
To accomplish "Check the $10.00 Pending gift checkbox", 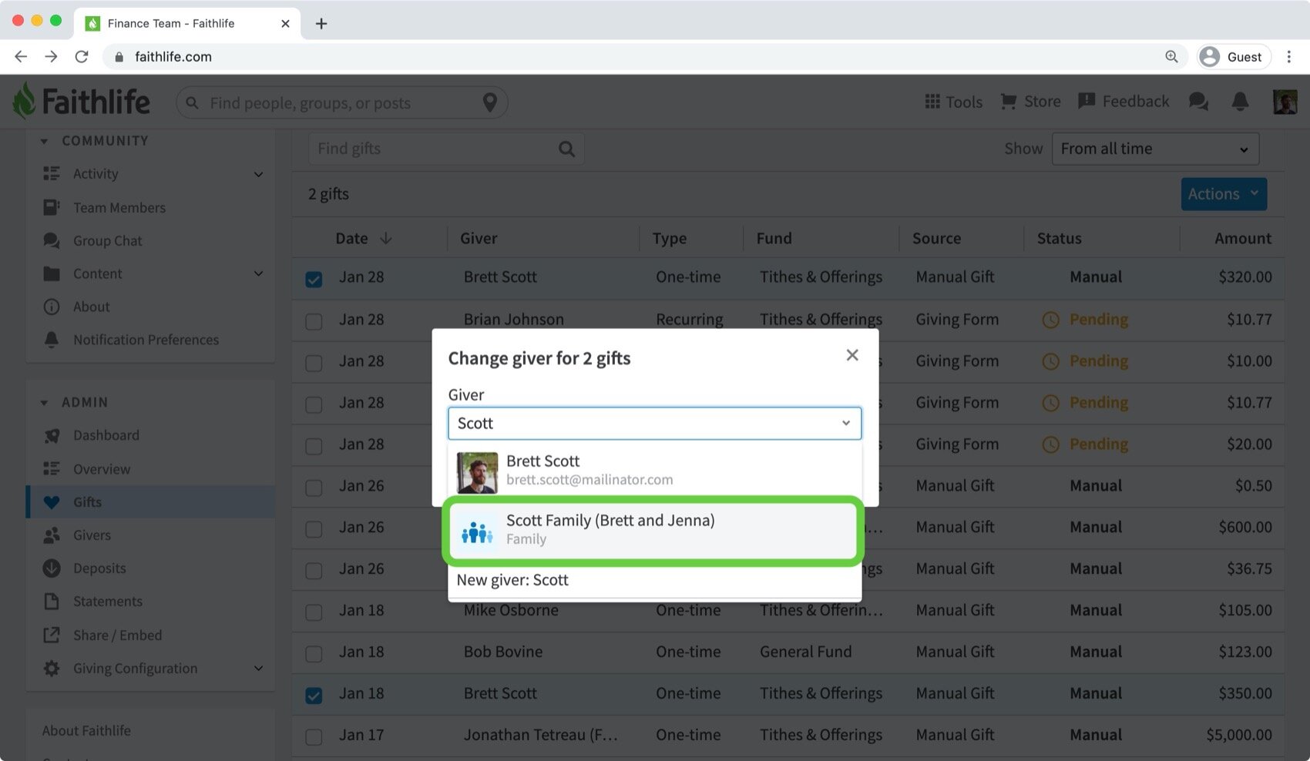I will [314, 362].
